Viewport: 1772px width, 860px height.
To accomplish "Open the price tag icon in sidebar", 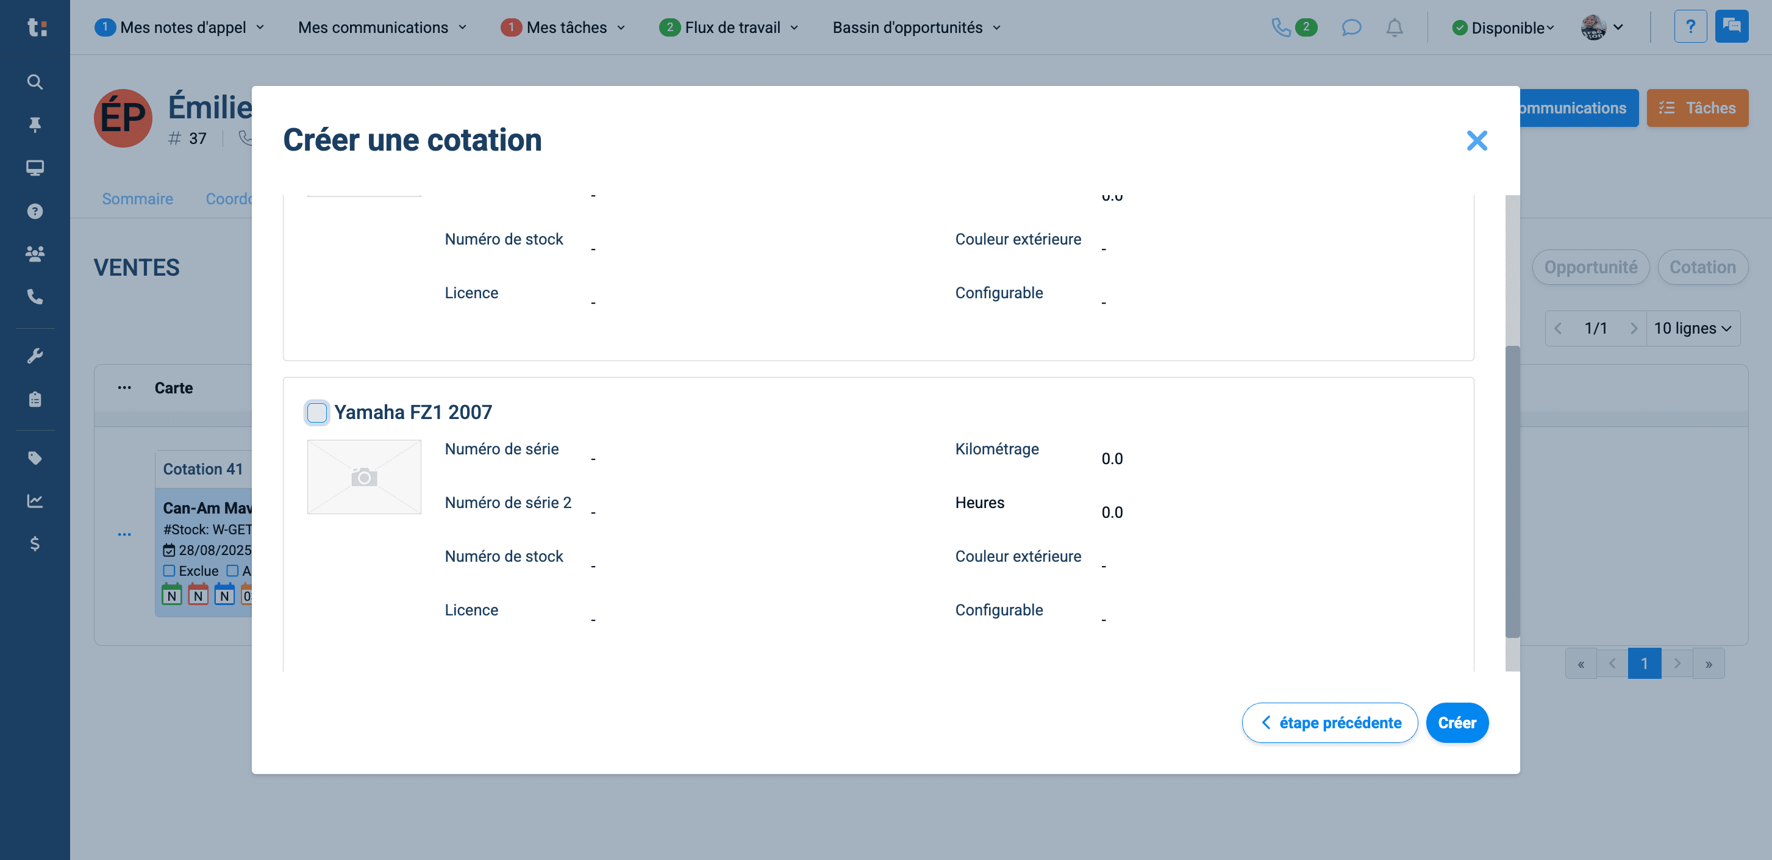I will point(35,458).
